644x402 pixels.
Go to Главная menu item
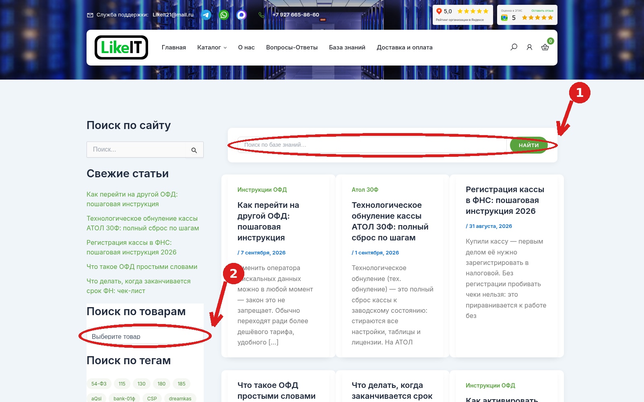(174, 47)
